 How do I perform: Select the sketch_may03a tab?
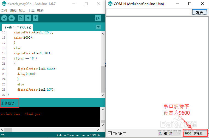click(x=17, y=27)
